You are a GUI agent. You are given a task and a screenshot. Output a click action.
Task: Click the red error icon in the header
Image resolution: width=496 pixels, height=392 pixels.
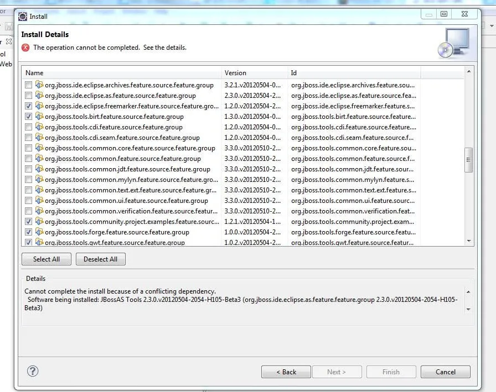tap(25, 48)
